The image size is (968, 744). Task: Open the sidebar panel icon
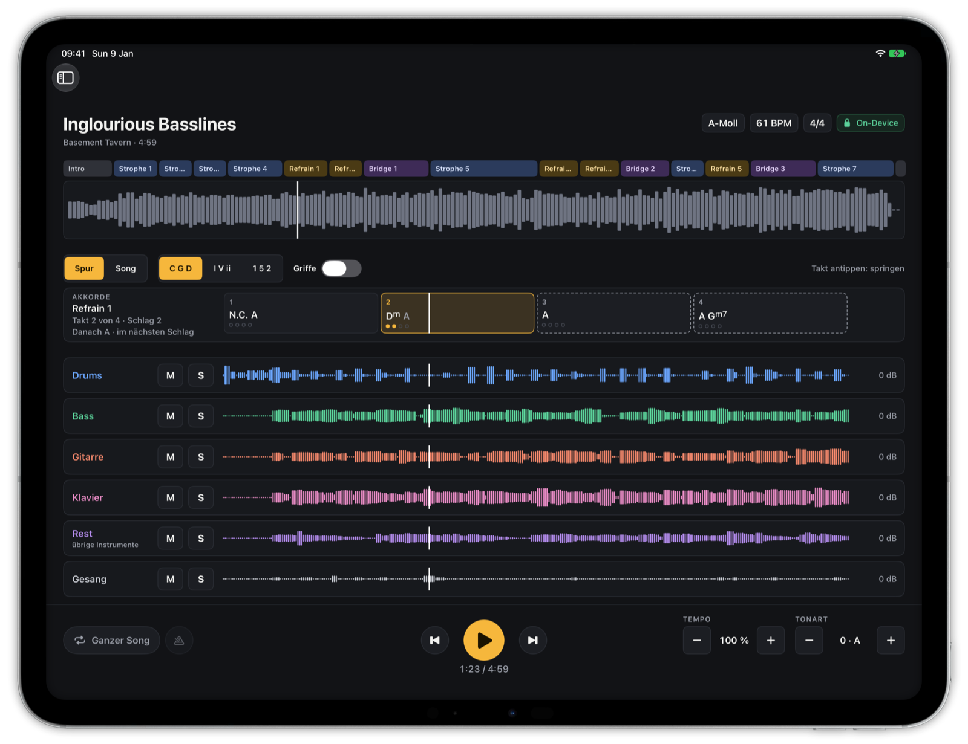65,77
